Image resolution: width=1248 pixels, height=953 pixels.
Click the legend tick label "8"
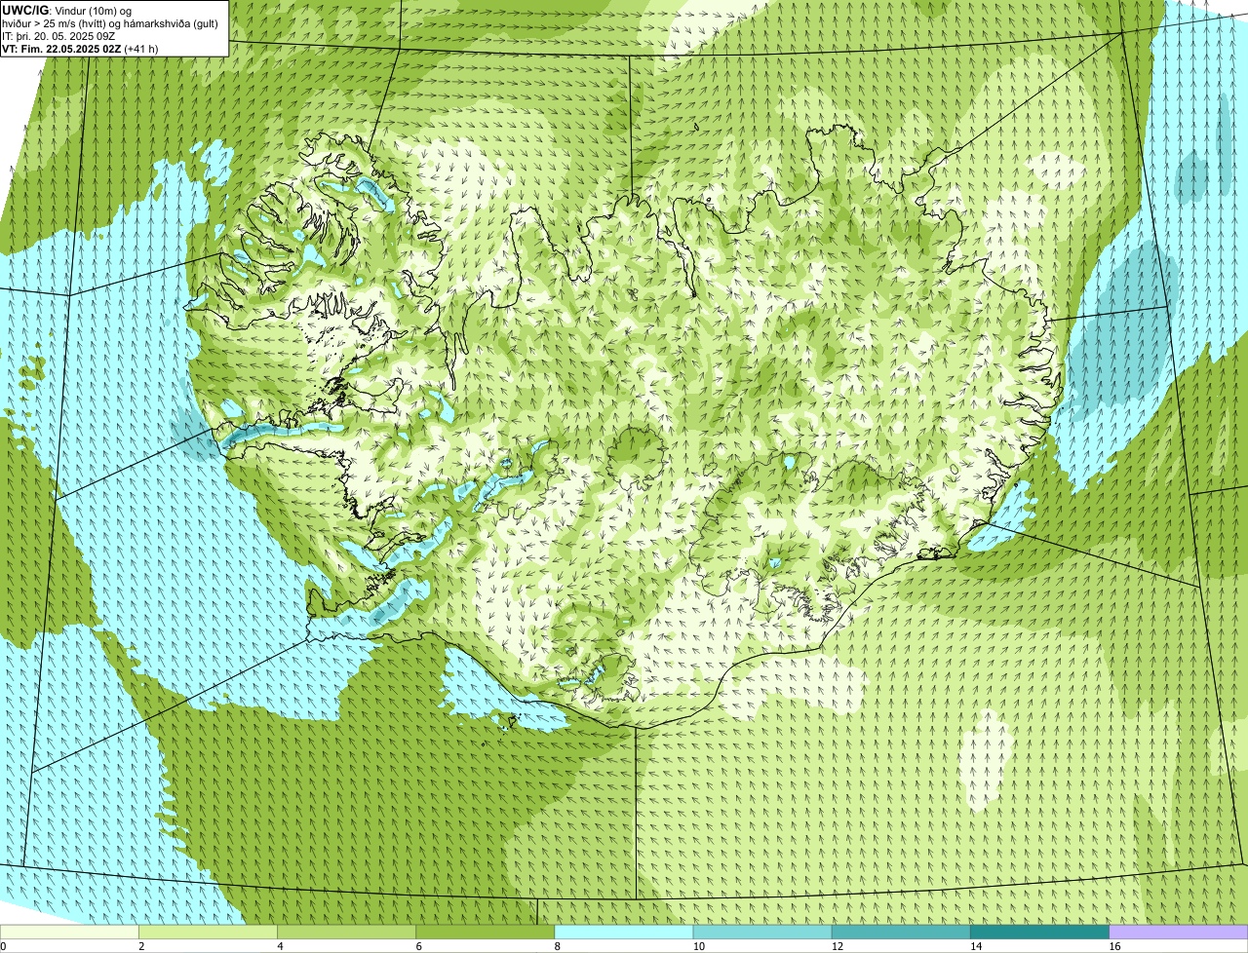557,946
